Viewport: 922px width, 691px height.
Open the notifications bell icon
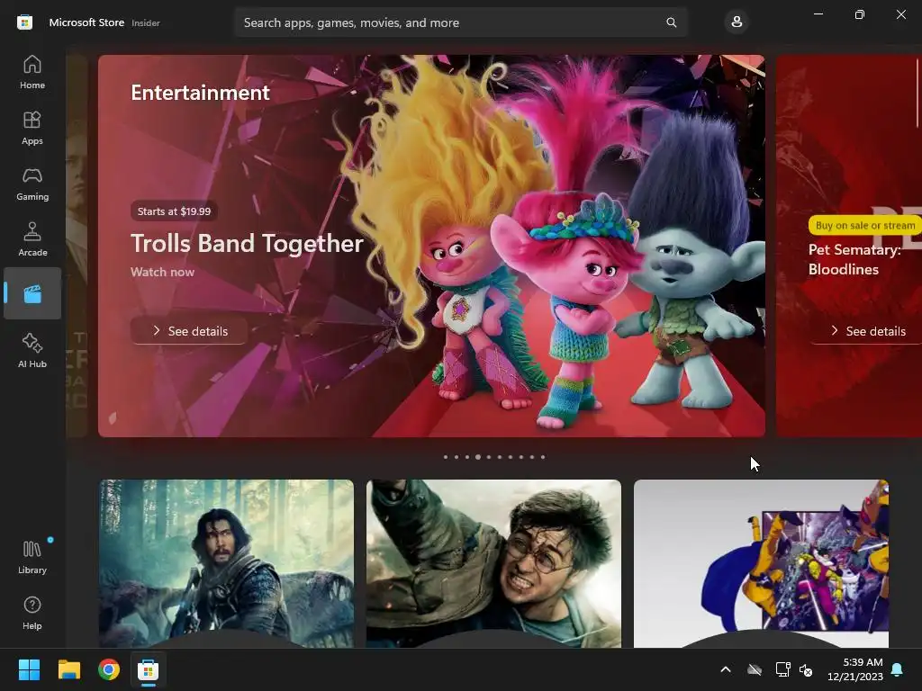click(x=898, y=669)
